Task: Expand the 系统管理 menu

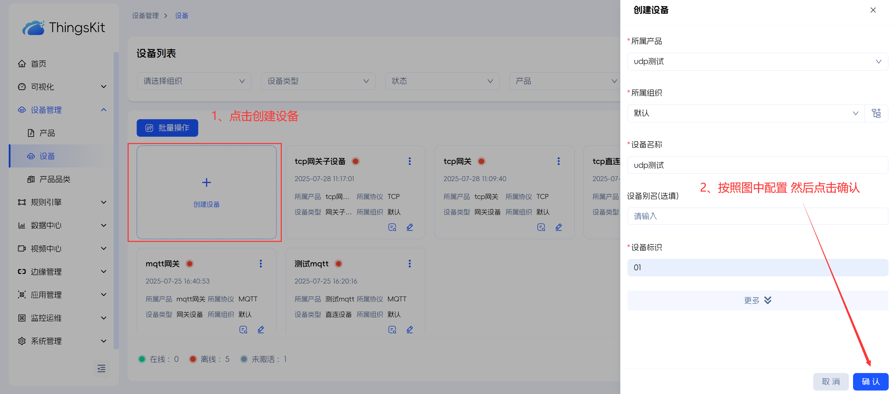Action: click(x=62, y=341)
